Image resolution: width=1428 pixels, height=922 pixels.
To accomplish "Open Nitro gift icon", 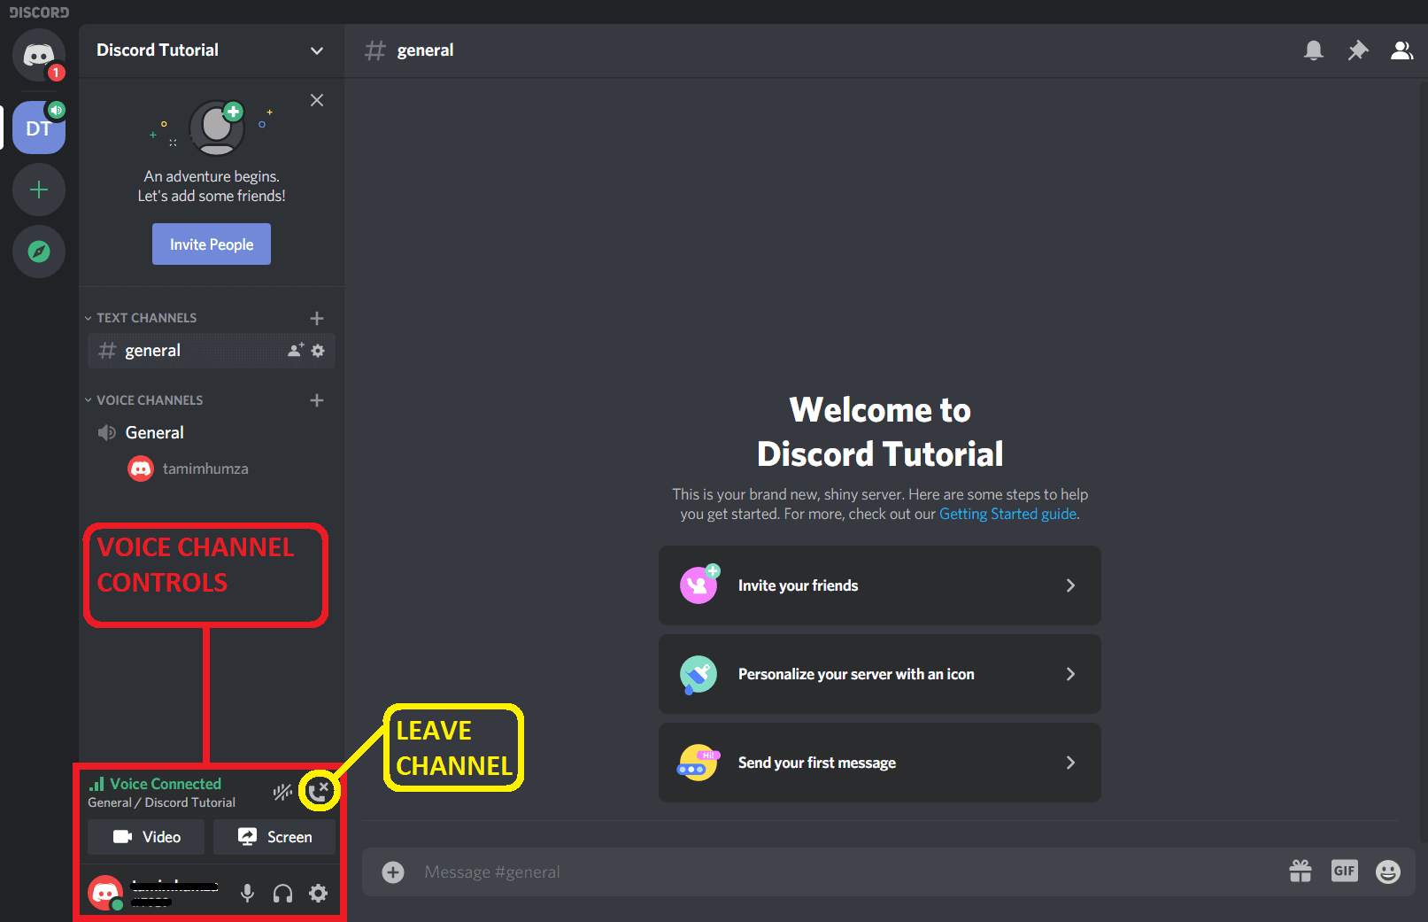I will (x=1301, y=872).
